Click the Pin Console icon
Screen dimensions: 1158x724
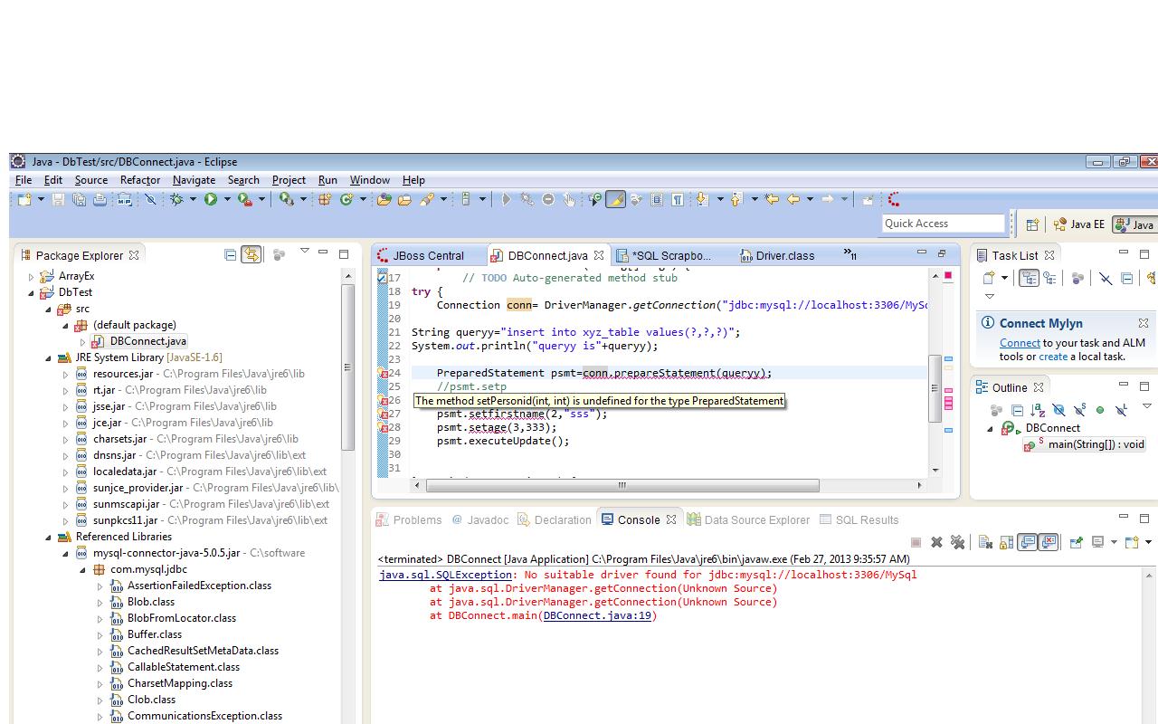1076,542
